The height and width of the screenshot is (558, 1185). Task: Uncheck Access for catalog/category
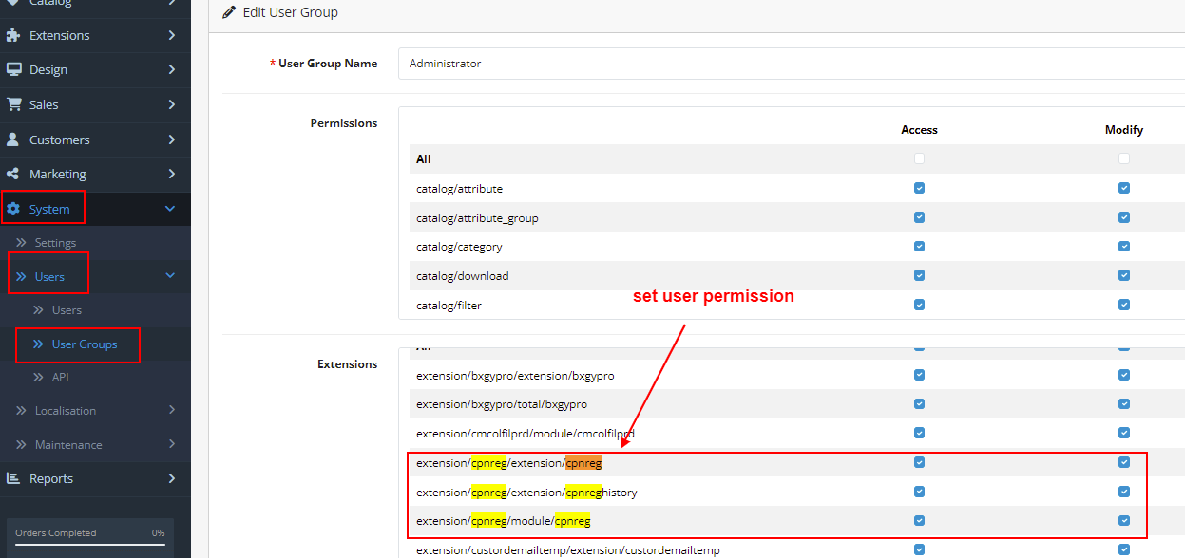tap(919, 246)
